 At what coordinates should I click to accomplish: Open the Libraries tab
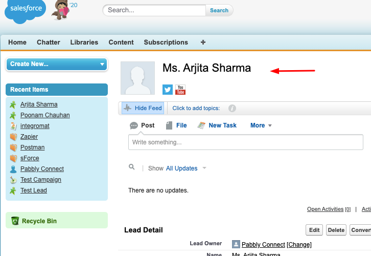tap(84, 42)
